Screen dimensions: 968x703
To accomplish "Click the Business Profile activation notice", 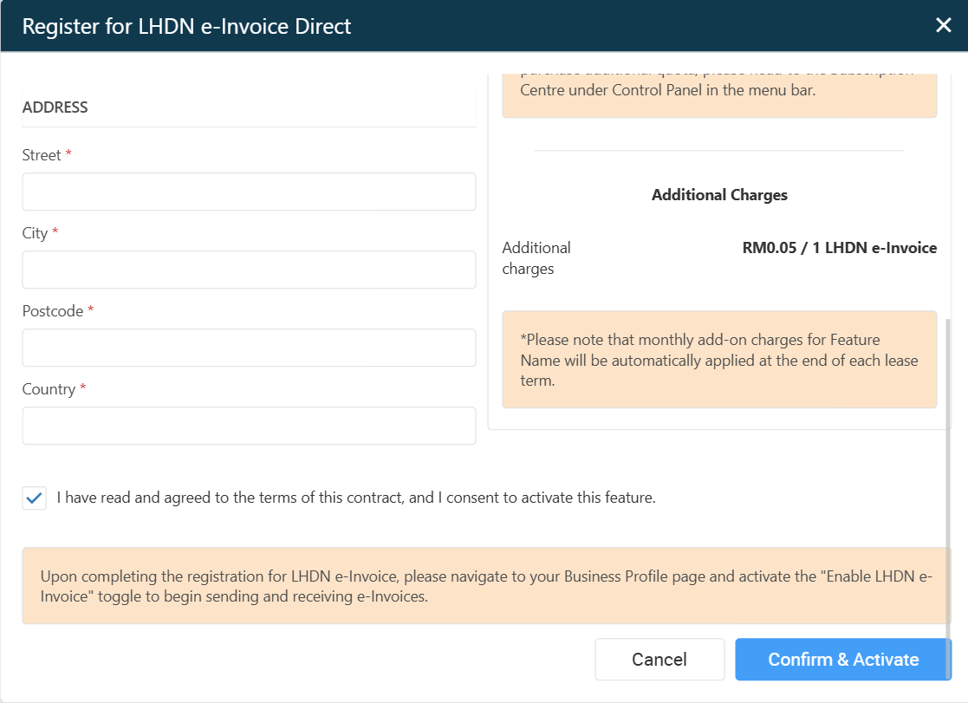I will (484, 586).
